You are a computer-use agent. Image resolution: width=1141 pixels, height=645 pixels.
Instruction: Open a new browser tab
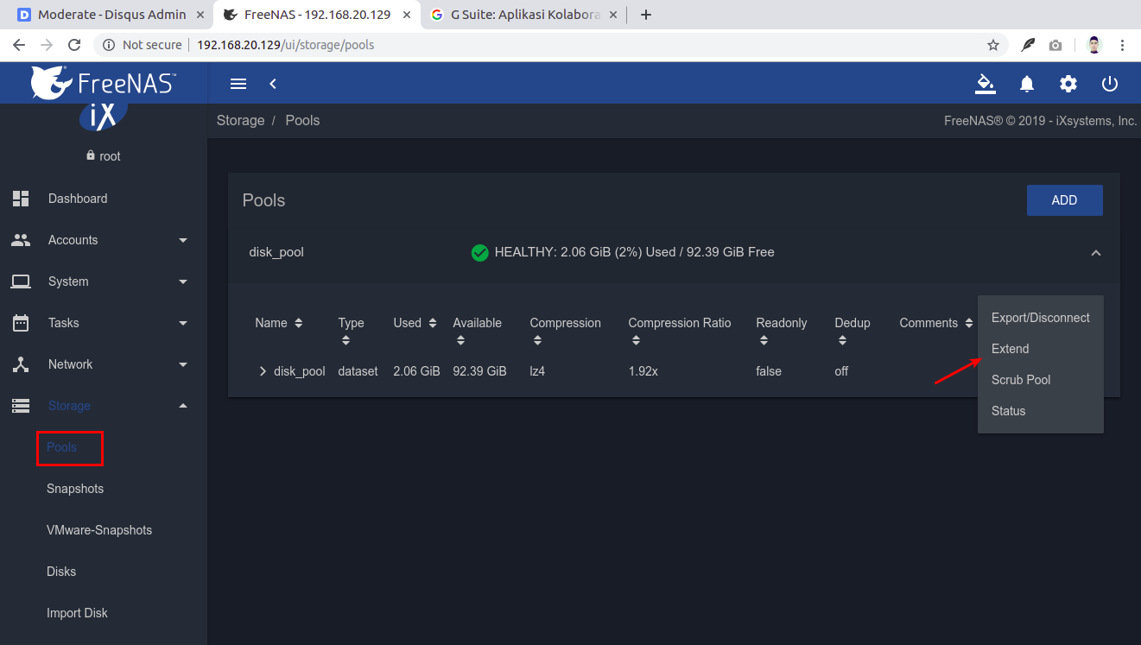645,15
